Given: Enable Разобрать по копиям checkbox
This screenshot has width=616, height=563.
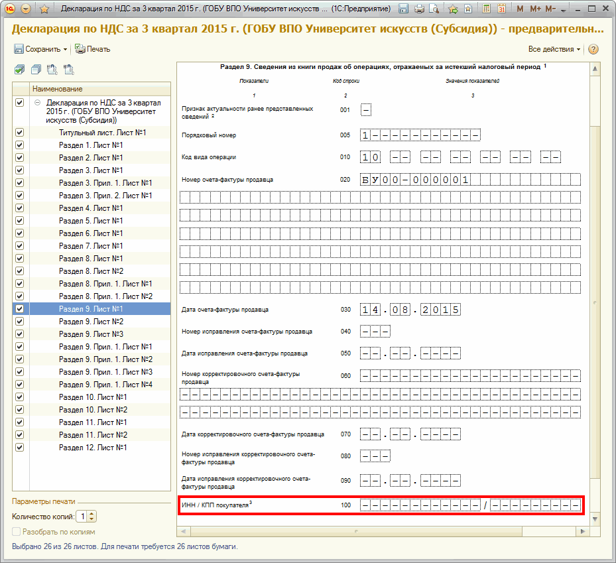Looking at the screenshot, I should pyautogui.click(x=16, y=532).
